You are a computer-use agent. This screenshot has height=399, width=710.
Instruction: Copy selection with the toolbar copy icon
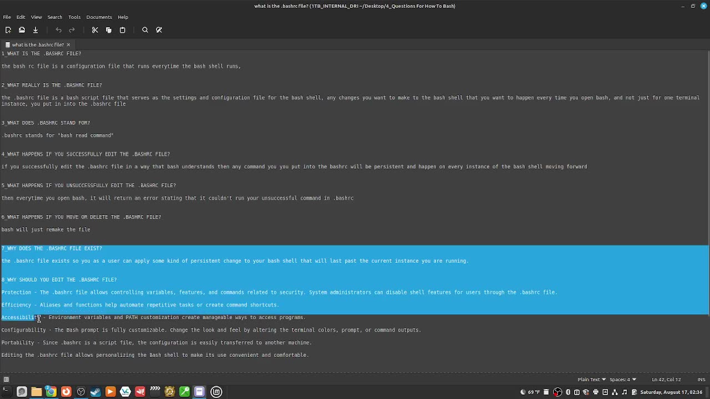pyautogui.click(x=109, y=30)
